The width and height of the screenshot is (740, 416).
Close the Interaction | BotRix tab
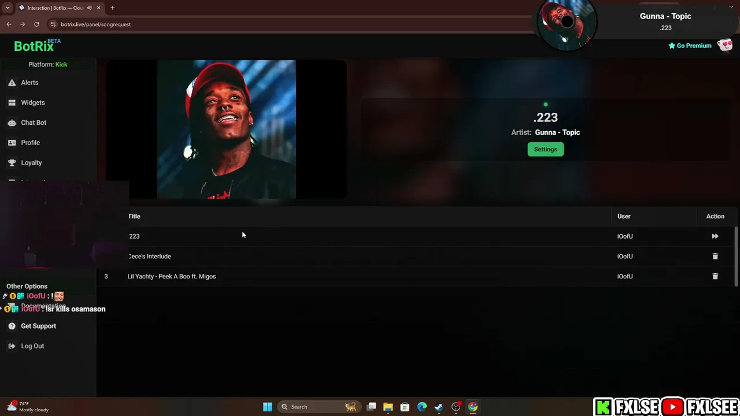[99, 8]
